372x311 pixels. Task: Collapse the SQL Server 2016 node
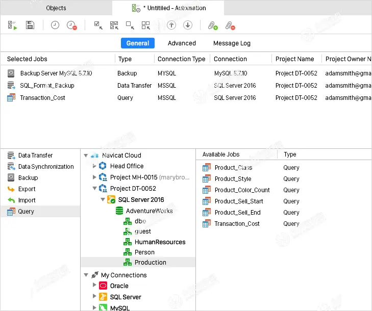103,199
